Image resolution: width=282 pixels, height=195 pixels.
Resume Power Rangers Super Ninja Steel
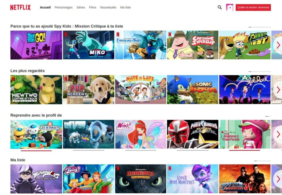point(192,134)
